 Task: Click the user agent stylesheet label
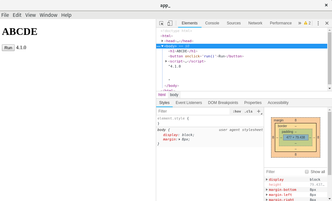tap(241, 130)
